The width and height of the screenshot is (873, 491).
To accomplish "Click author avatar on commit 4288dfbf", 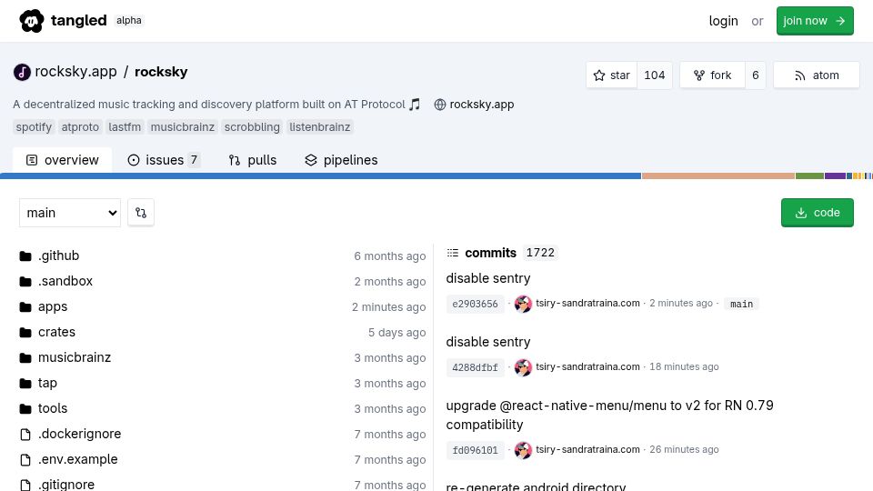I will (x=523, y=367).
